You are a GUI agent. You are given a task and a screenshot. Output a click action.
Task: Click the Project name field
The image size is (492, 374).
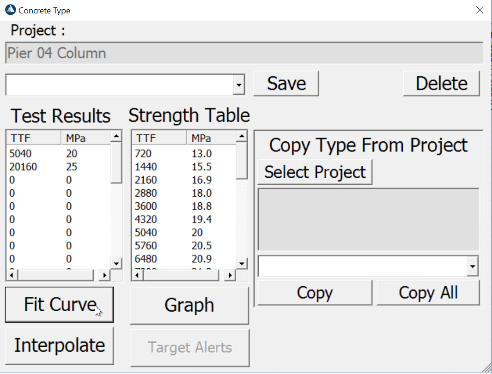coord(244,53)
